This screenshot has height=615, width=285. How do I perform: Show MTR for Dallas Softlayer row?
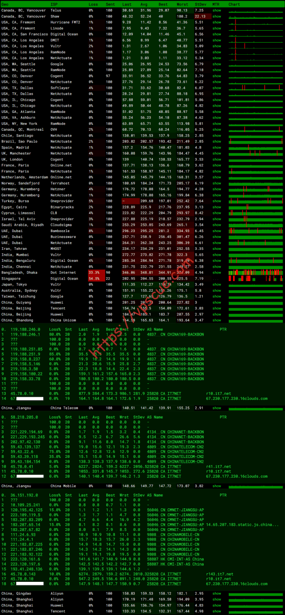click(x=217, y=88)
